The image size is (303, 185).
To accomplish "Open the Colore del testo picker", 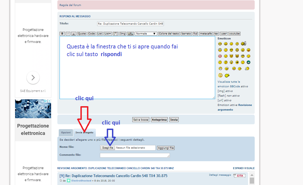I will [x=169, y=34].
